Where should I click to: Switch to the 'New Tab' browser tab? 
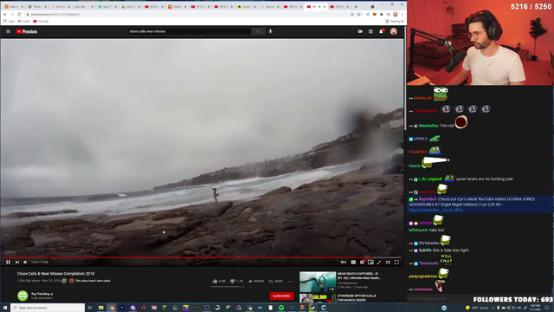(x=83, y=6)
